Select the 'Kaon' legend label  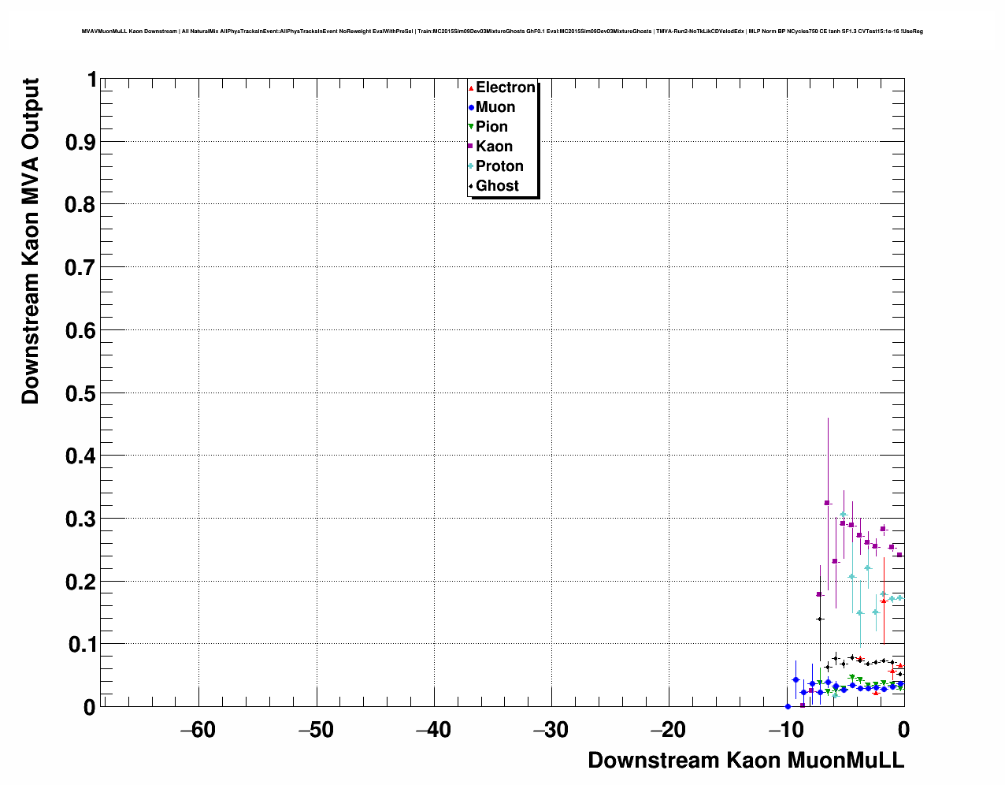494,147
